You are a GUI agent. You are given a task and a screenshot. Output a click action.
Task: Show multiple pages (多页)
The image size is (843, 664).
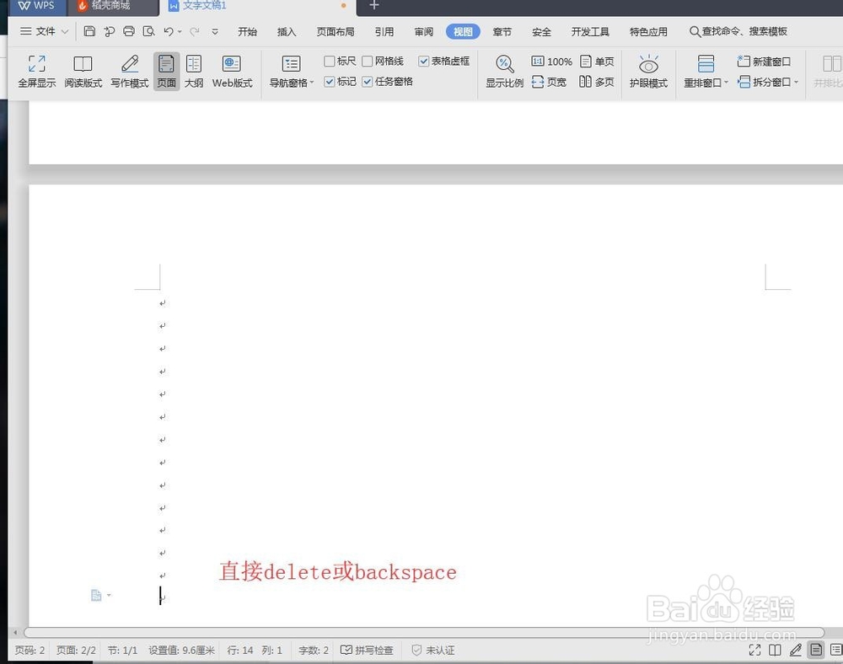(x=597, y=82)
